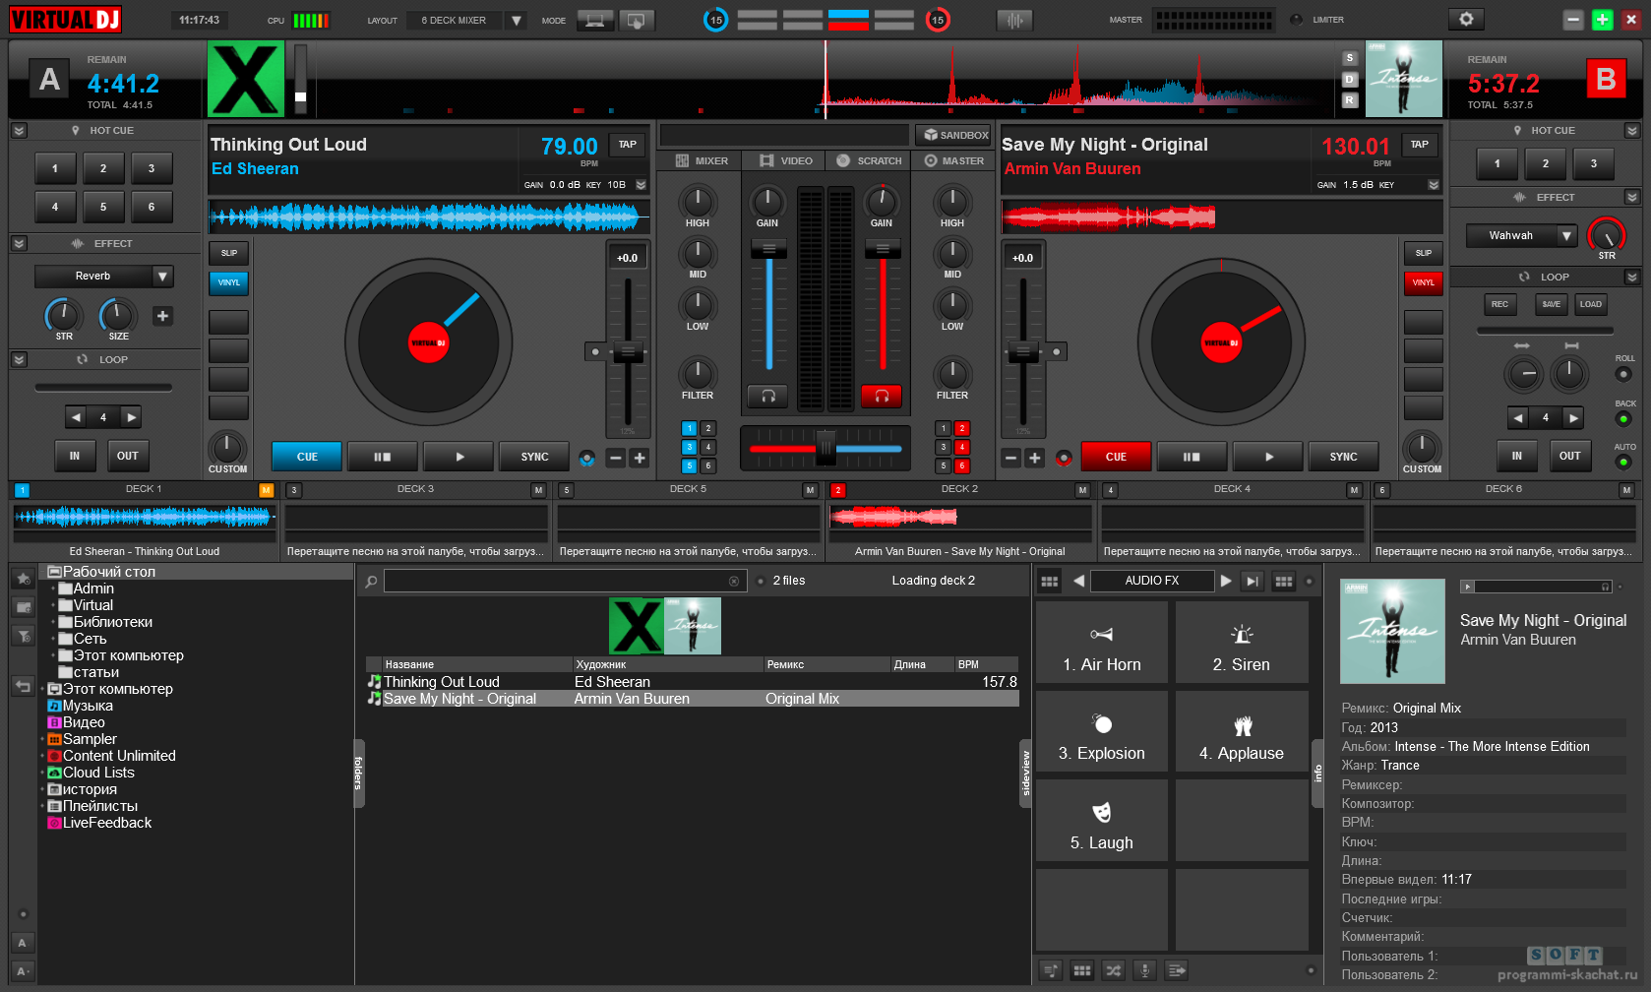
Task: Open the settings gear in top bar
Action: coord(1466,20)
